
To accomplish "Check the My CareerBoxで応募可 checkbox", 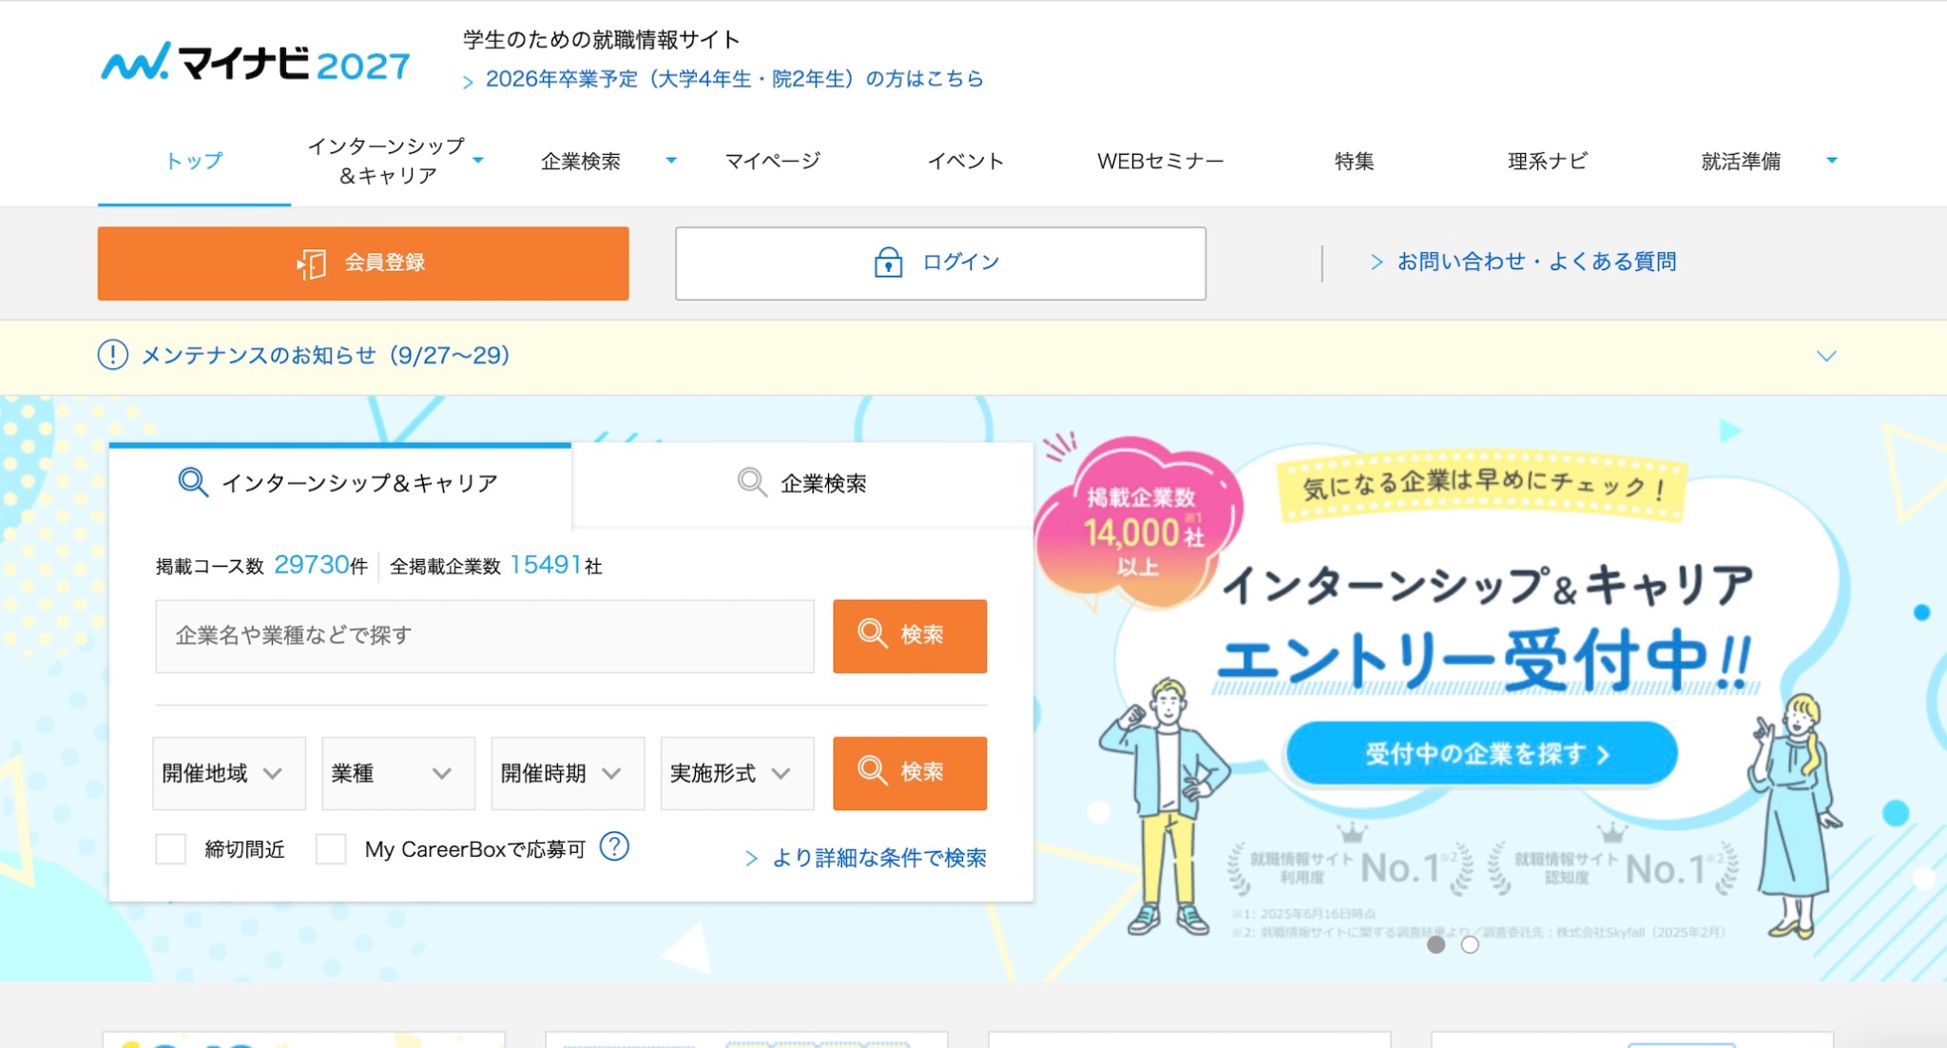I will (x=331, y=848).
